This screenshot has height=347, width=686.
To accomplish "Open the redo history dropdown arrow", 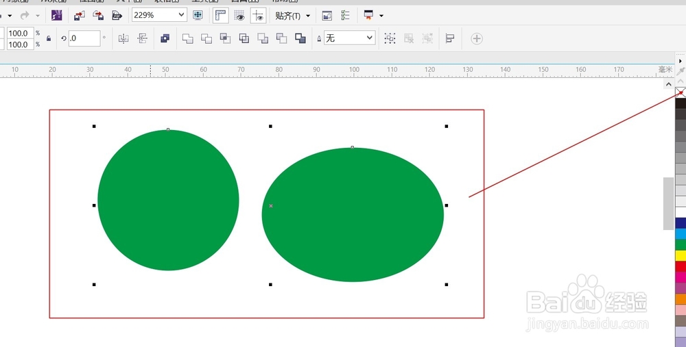I will point(38,16).
